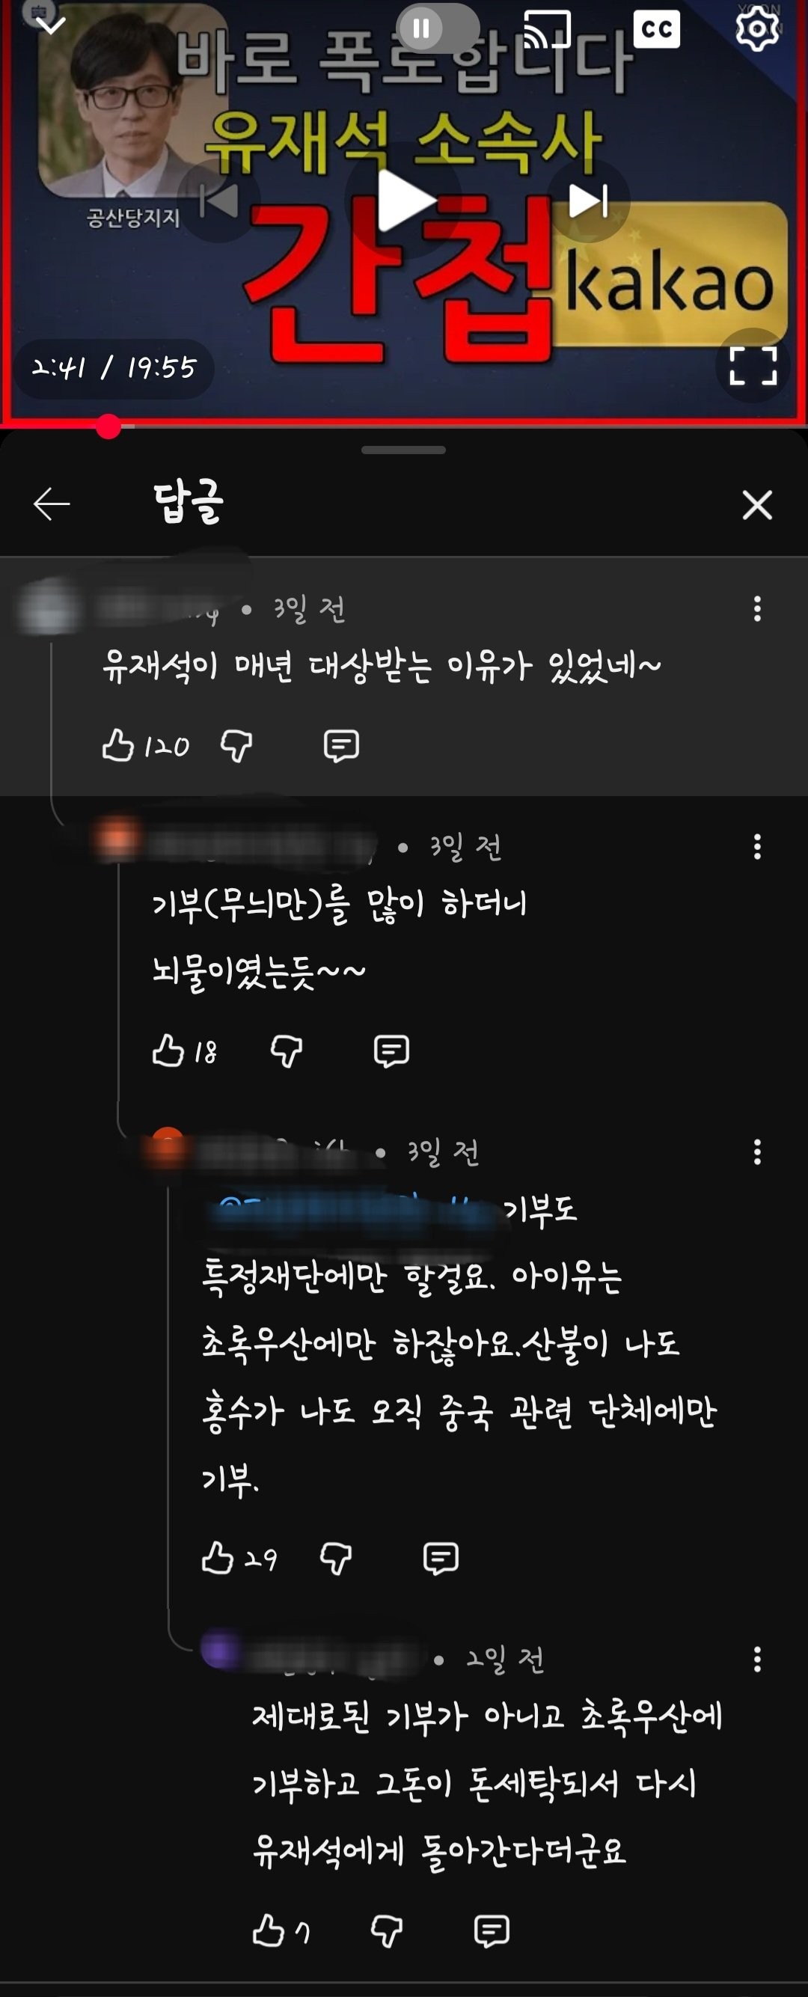808x1997 pixels.
Task: Dislike the comment with 18 likes
Action: 286,1051
